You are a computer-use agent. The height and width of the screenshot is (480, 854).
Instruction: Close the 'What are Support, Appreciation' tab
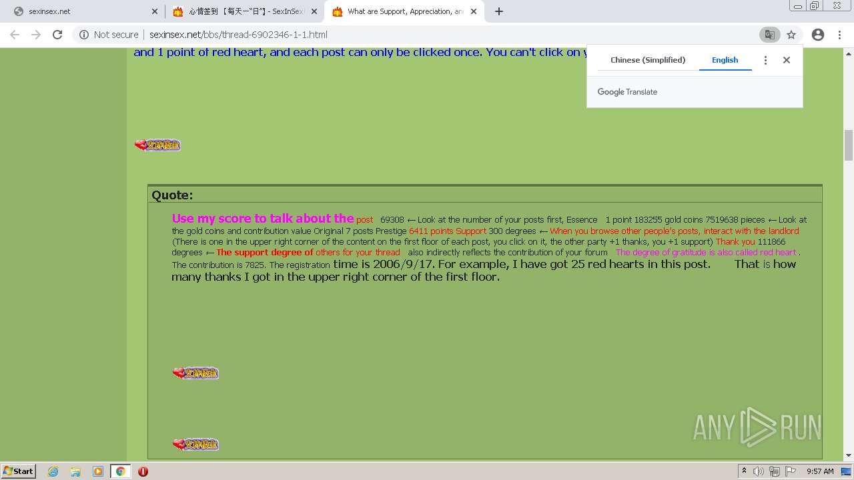(474, 11)
